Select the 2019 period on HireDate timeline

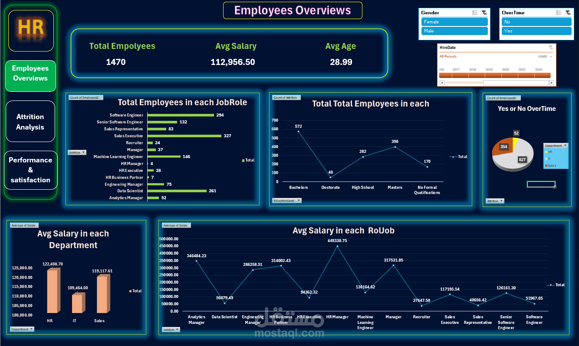click(493, 74)
